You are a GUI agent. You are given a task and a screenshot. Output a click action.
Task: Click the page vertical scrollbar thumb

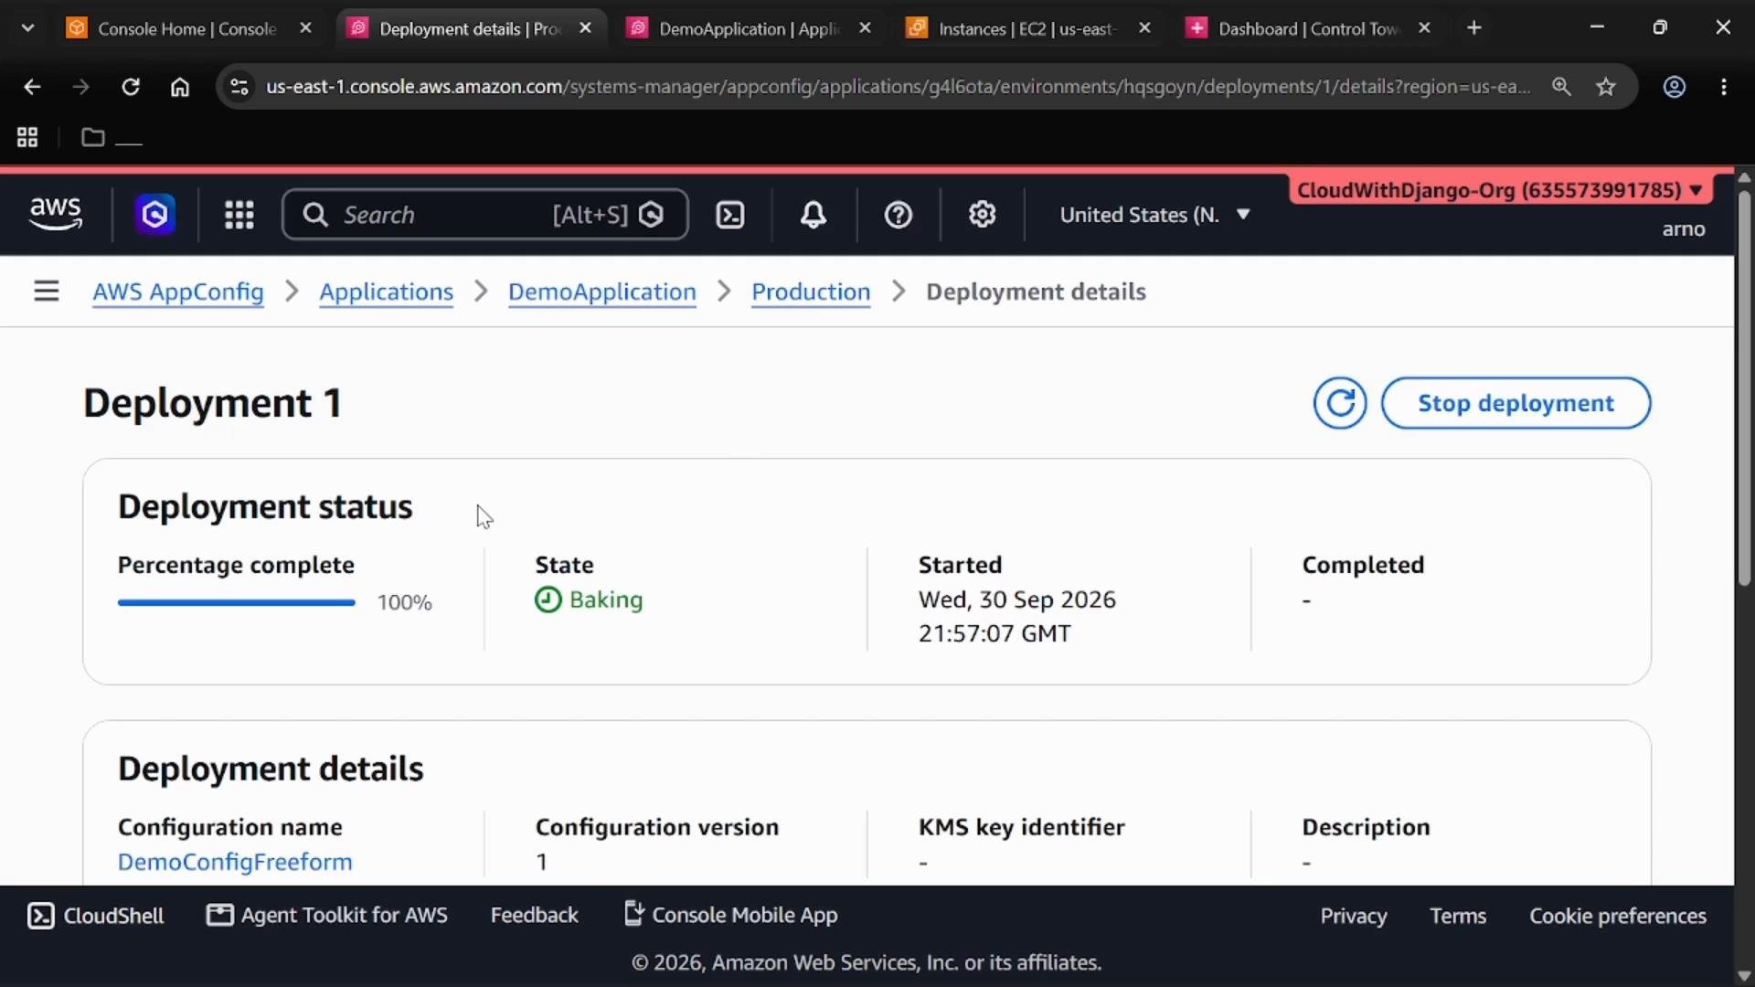(x=1744, y=388)
